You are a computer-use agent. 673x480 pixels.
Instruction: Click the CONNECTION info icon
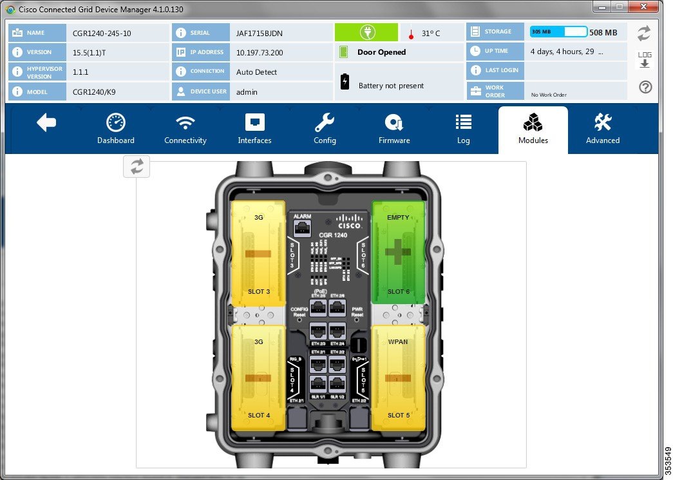pos(181,72)
